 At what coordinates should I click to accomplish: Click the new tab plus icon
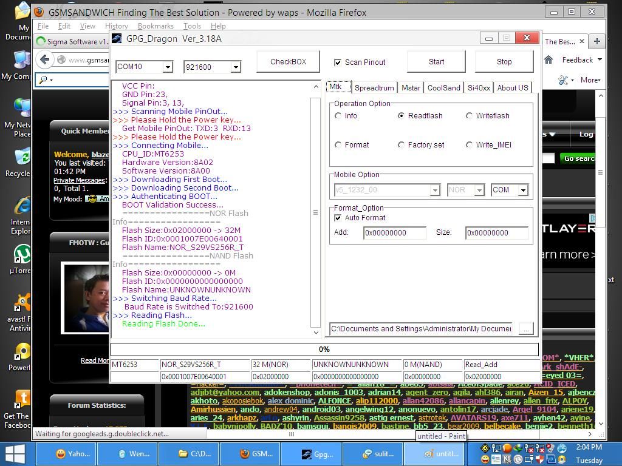point(596,41)
